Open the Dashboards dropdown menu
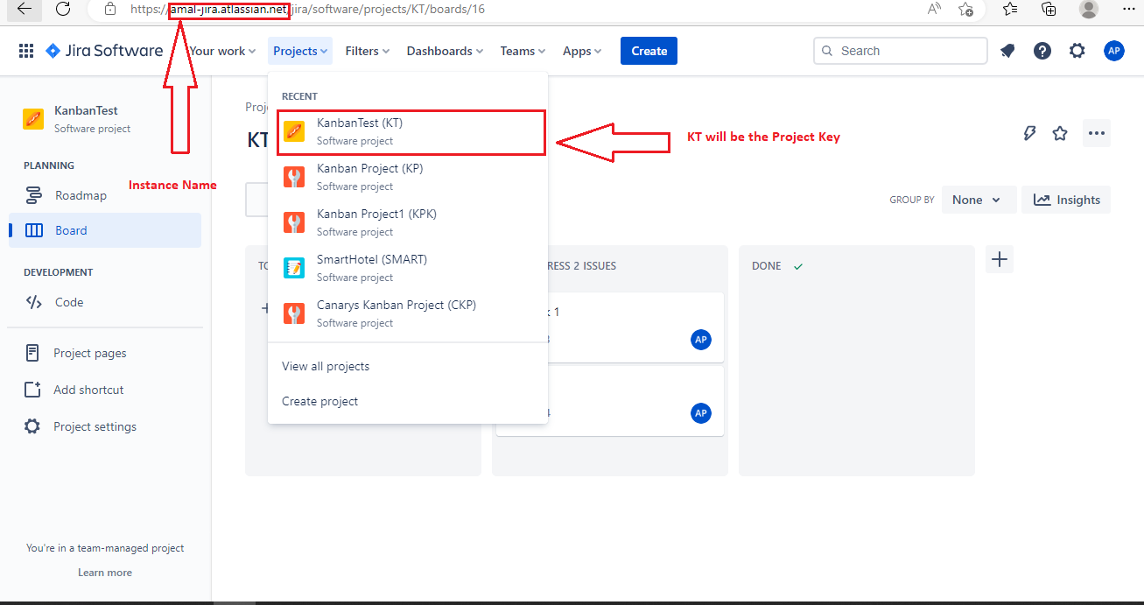1144x605 pixels. [x=445, y=51]
